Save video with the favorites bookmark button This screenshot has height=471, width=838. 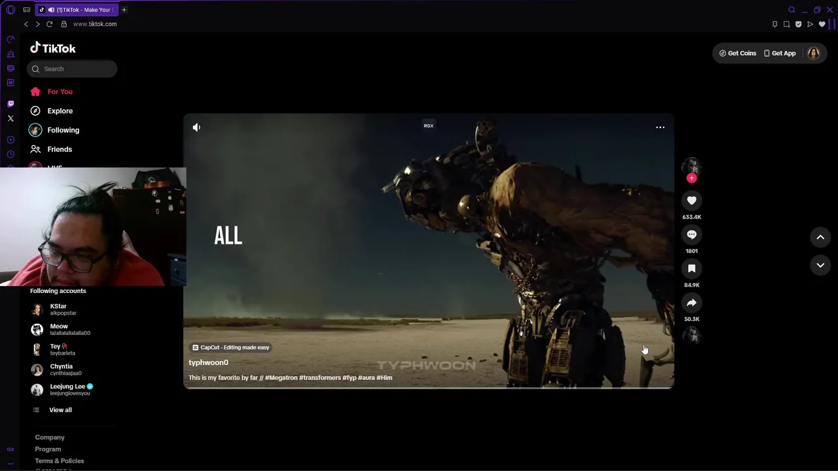coord(691,268)
